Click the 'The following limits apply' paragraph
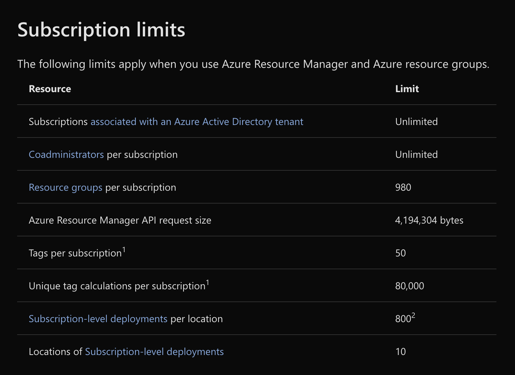The height and width of the screenshot is (375, 515). [x=254, y=64]
